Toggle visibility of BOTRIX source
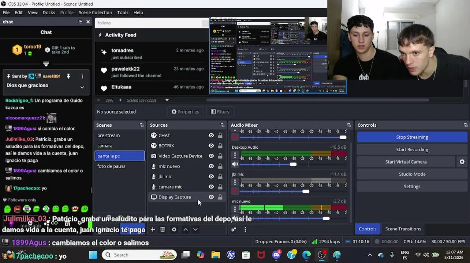 [x=211, y=146]
